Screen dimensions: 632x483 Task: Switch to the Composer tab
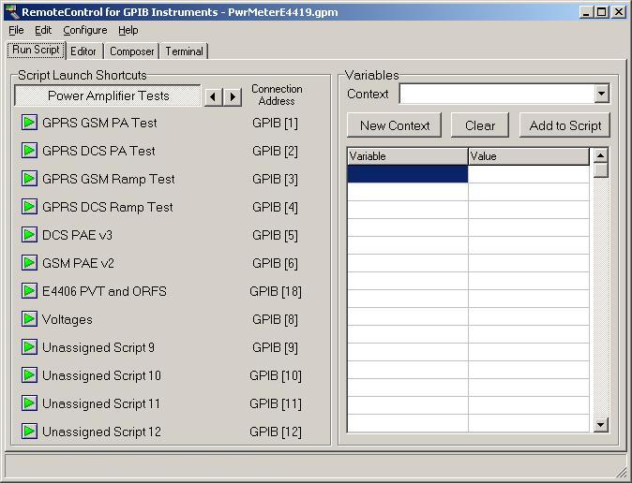pyautogui.click(x=131, y=51)
